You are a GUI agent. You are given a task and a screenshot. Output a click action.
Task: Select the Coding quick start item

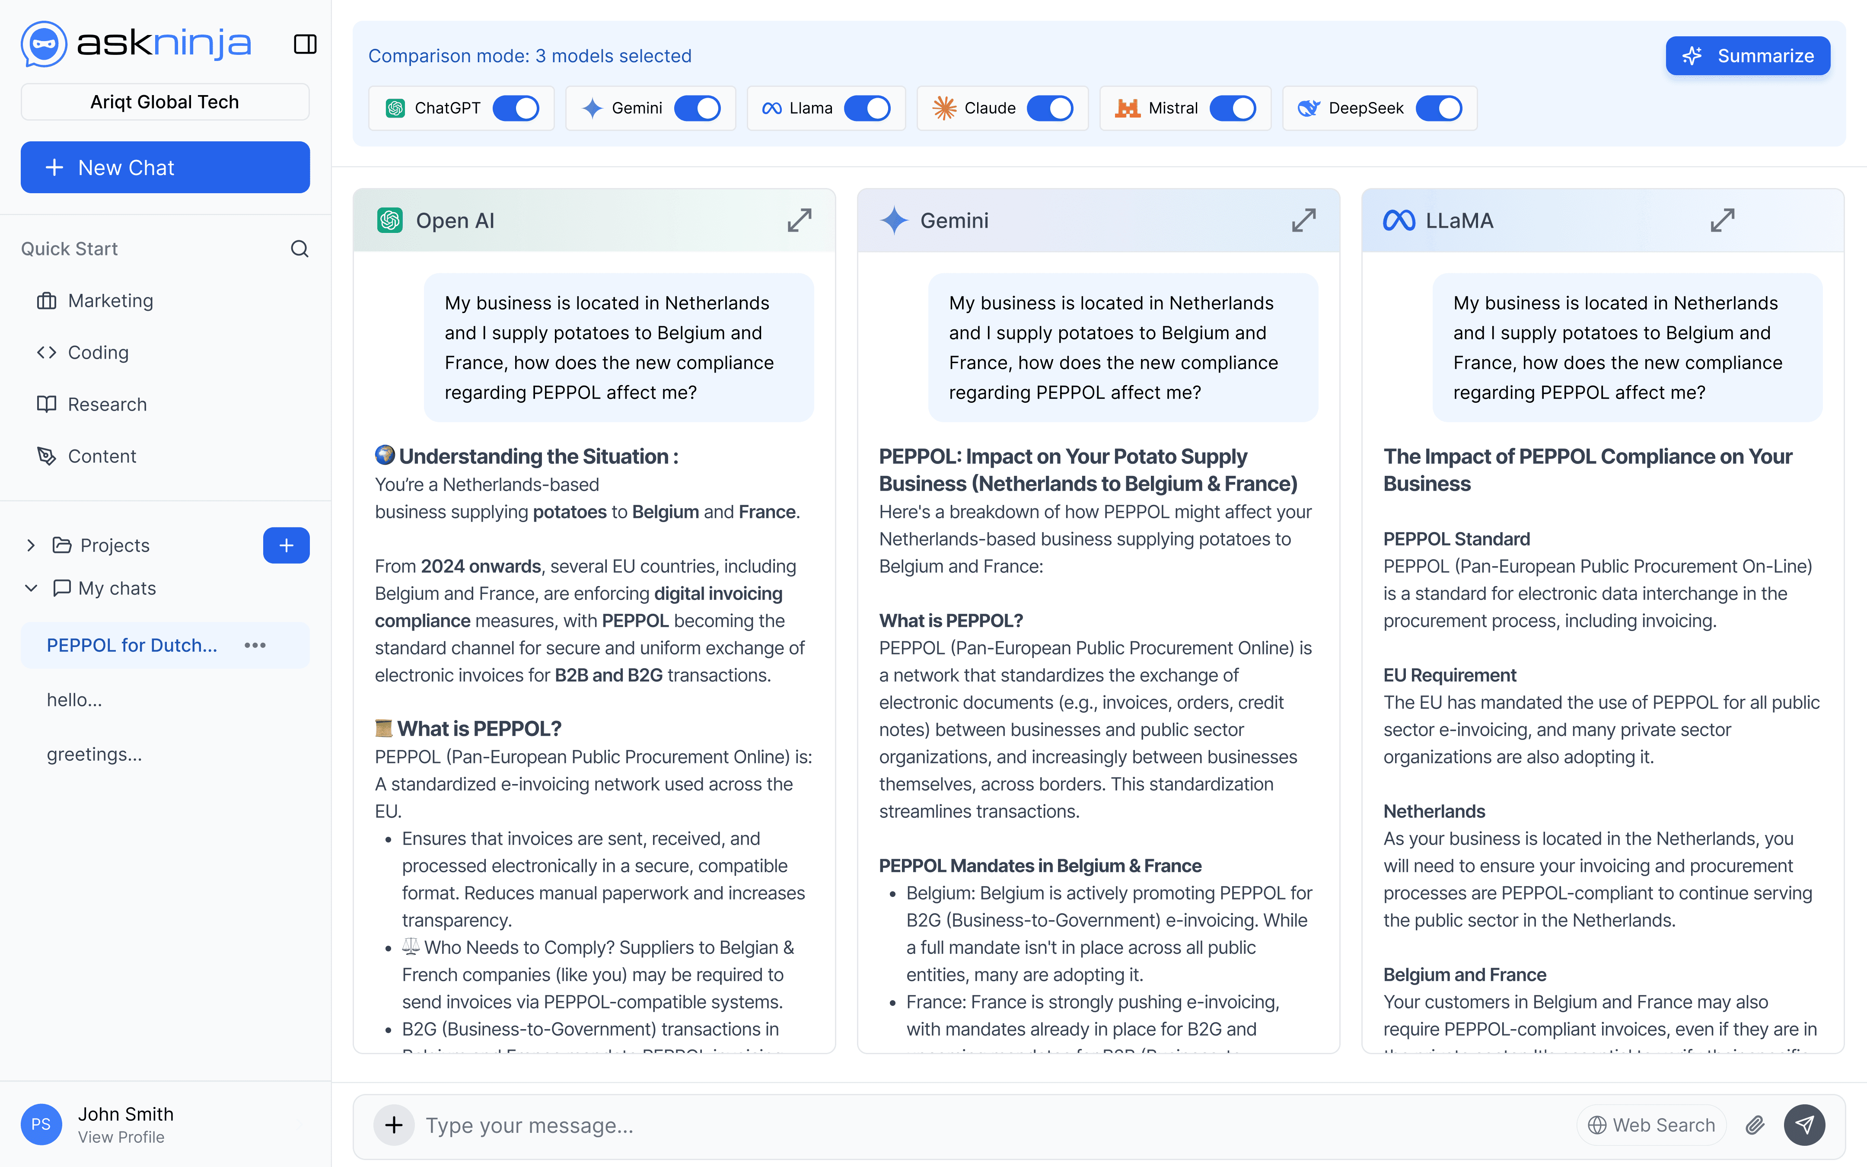click(x=98, y=353)
